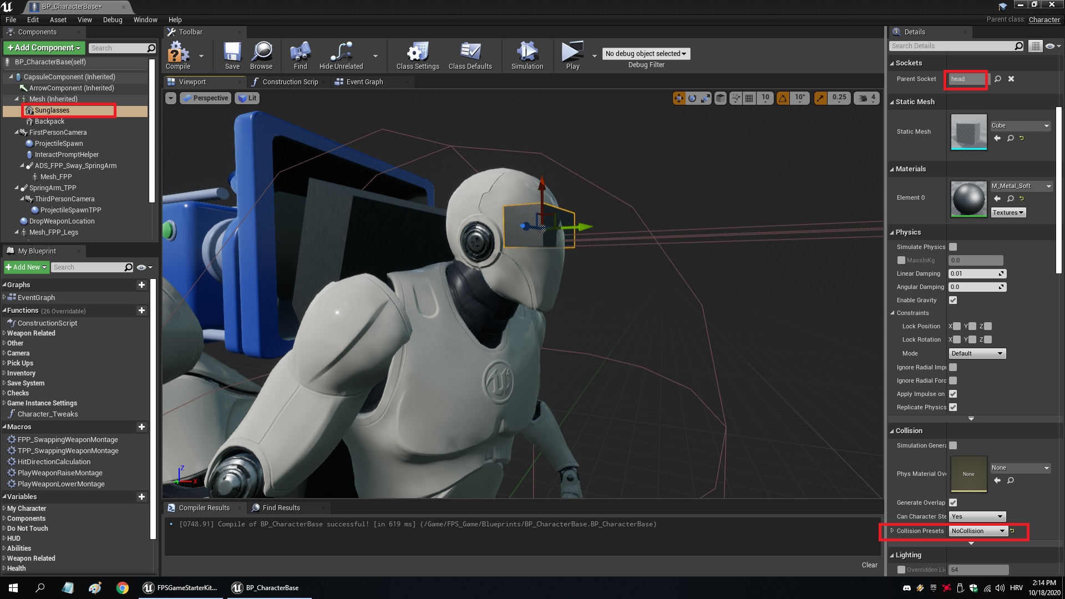The height and width of the screenshot is (599, 1065).
Task: Open the Debug menu
Action: [x=113, y=19]
